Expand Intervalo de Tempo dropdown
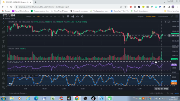The width and height of the screenshot is (180, 101). click(x=18, y=93)
